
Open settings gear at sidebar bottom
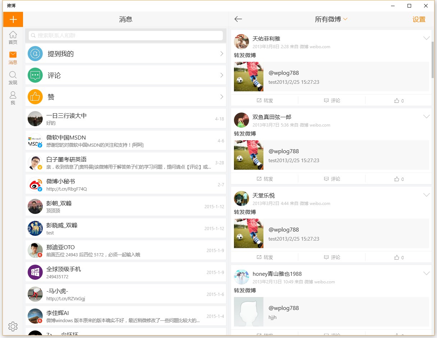13,326
